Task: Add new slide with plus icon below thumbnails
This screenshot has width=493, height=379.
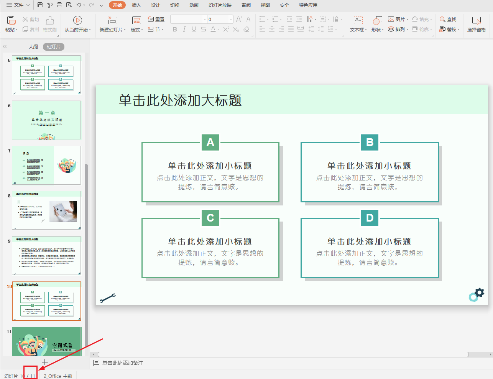Action: tap(45, 362)
